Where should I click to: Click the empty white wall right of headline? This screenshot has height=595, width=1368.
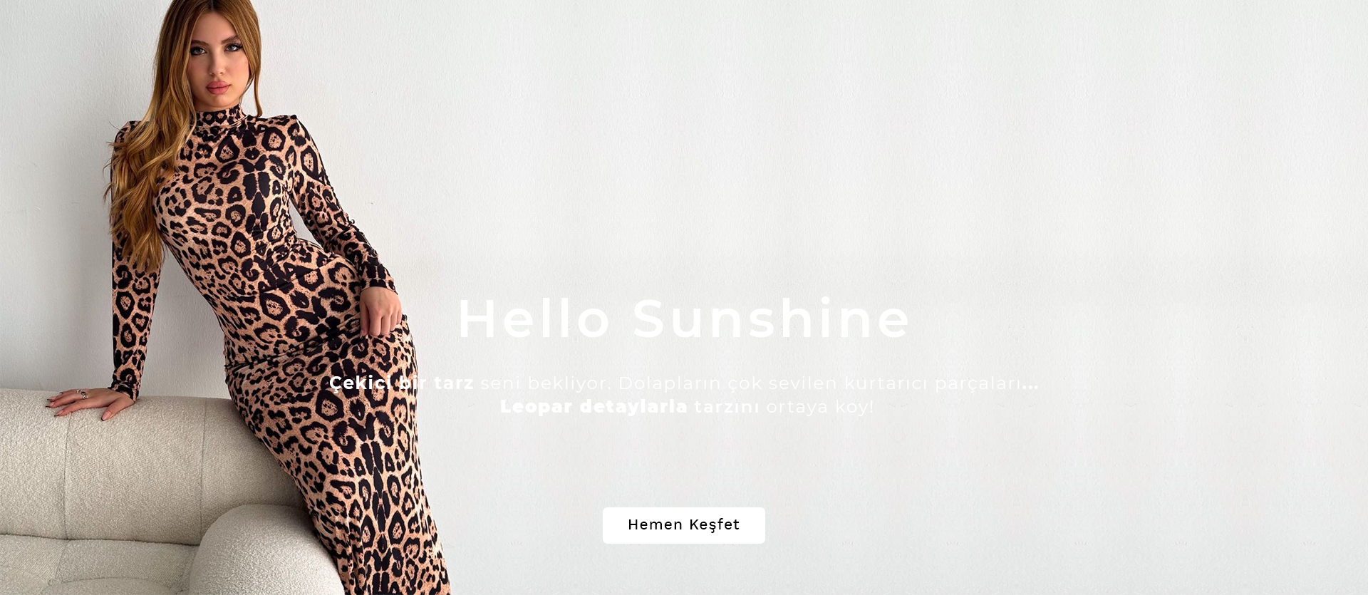click(1140, 317)
